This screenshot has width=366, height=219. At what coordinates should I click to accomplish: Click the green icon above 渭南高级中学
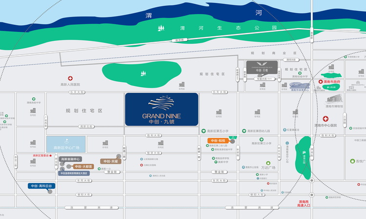click(x=34, y=99)
